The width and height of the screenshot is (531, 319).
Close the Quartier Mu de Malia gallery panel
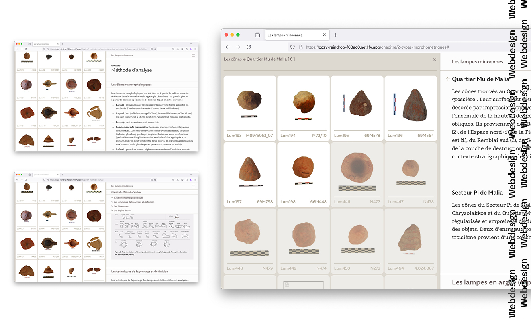(435, 59)
